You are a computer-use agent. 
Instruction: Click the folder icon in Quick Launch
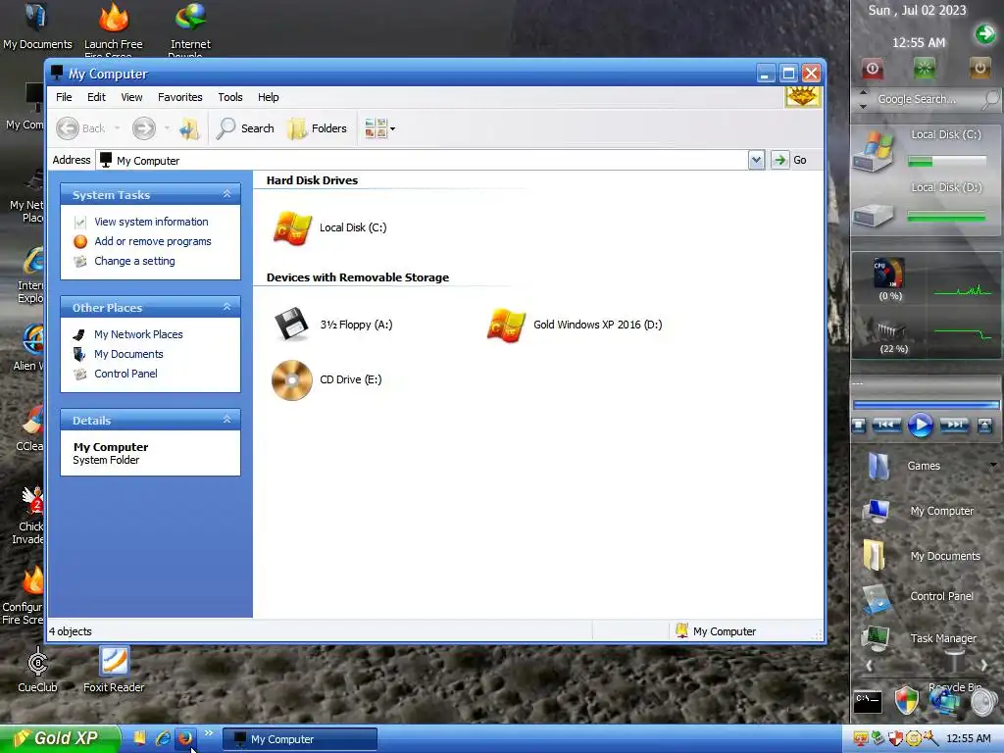point(139,738)
